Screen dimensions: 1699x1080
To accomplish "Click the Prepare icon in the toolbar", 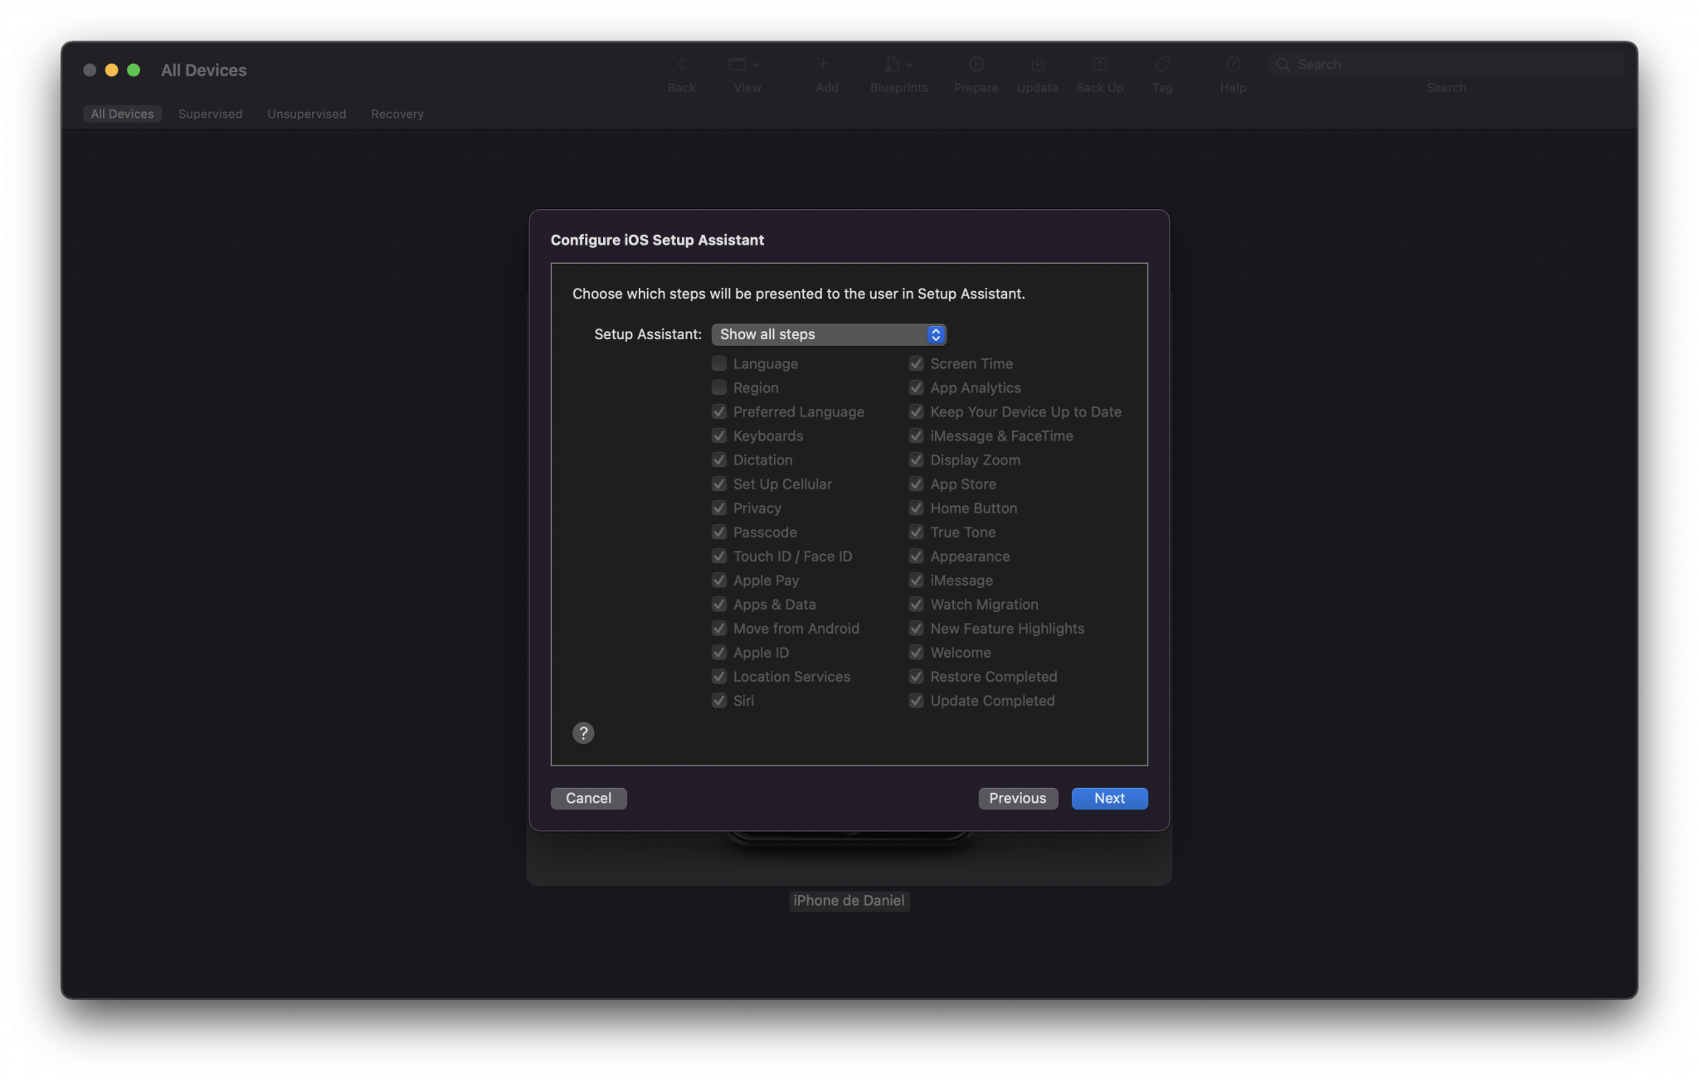I will (x=976, y=64).
